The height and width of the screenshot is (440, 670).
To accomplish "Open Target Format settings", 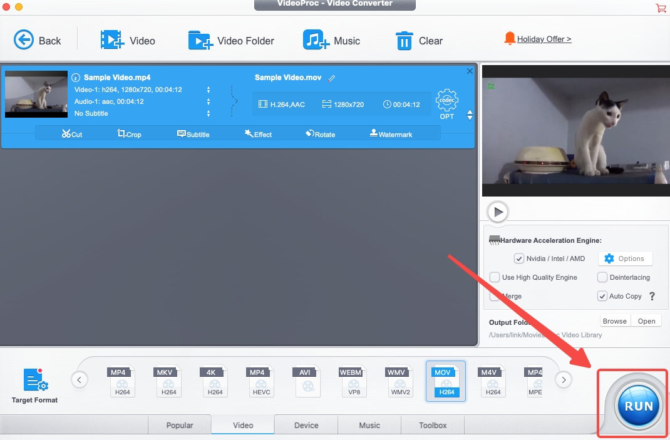I will point(34,385).
